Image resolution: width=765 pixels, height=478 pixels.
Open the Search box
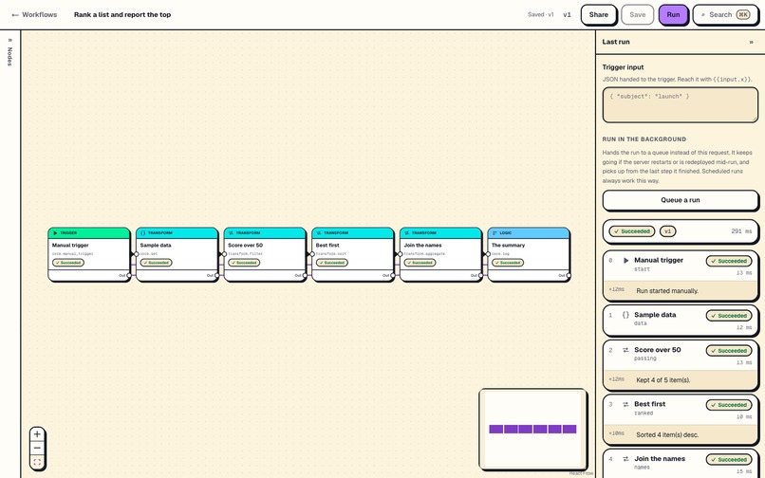click(x=725, y=14)
